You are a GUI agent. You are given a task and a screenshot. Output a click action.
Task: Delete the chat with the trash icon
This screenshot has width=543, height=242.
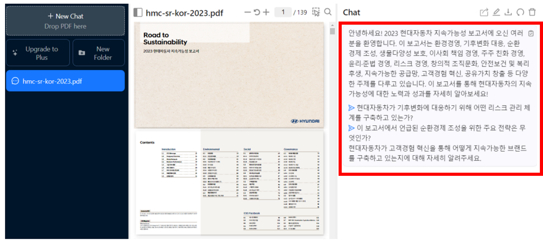(x=532, y=13)
